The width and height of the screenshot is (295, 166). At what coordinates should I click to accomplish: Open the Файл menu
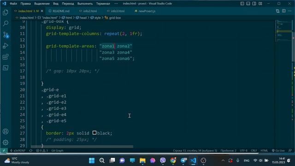tap(13, 4)
